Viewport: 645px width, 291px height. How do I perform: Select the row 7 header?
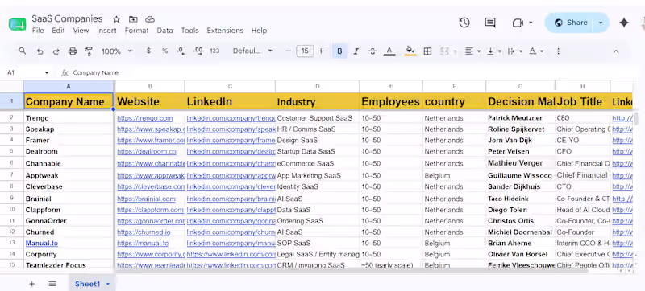coord(11,175)
